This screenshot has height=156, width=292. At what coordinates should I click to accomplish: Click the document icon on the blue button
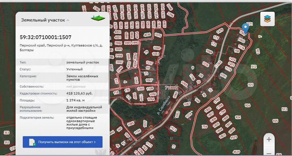click(x=32, y=142)
